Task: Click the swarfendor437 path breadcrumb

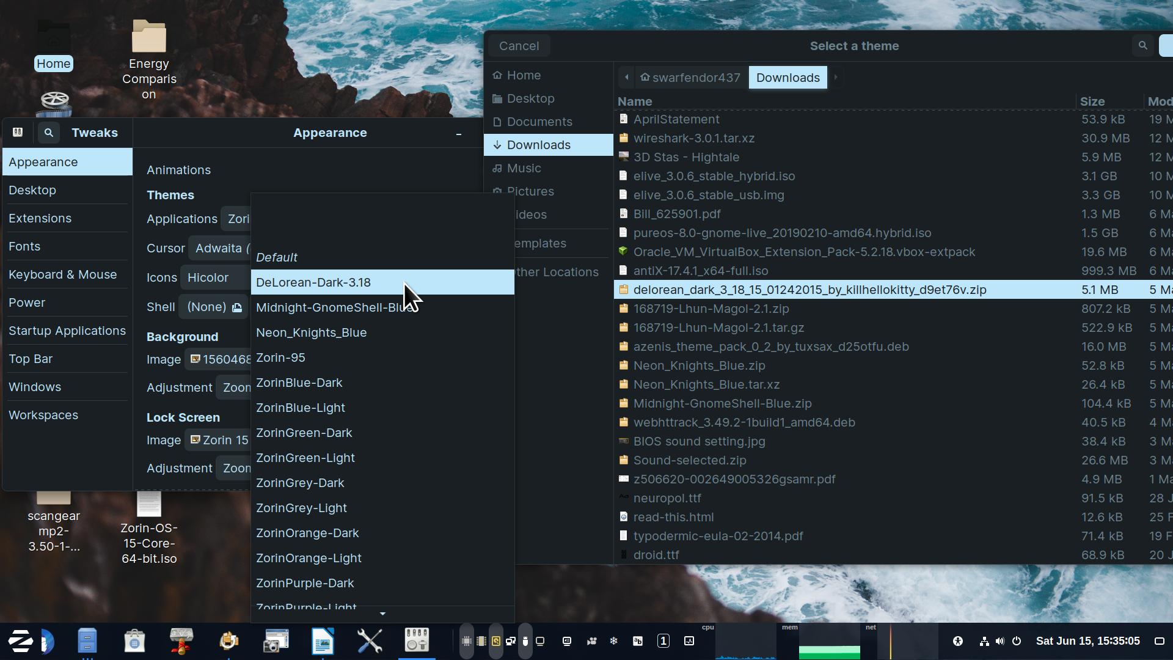Action: click(x=690, y=78)
